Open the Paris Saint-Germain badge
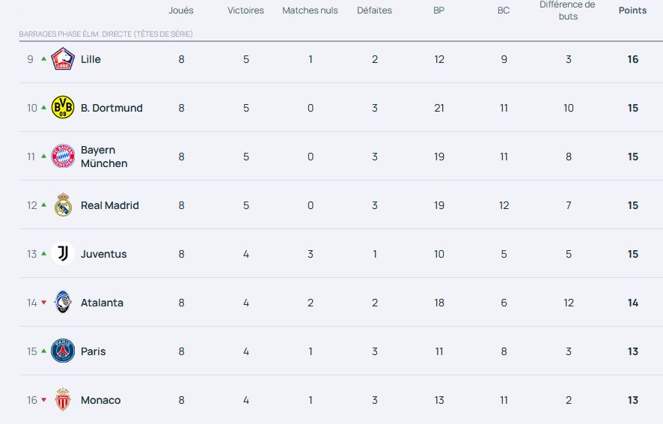This screenshot has width=663, height=424. click(x=63, y=351)
